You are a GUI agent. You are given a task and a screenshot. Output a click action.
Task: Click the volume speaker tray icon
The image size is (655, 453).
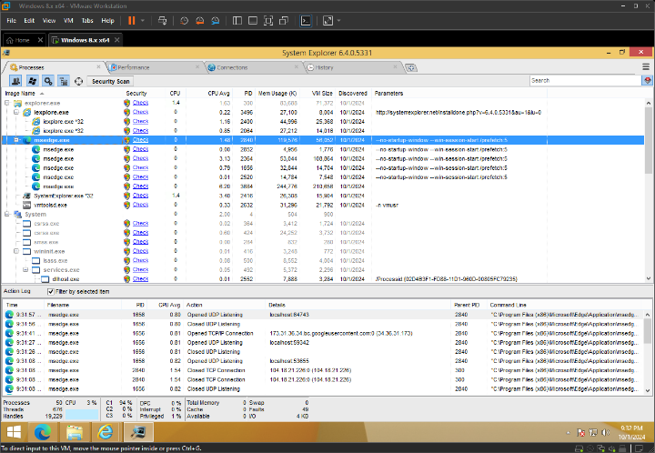[x=605, y=433]
